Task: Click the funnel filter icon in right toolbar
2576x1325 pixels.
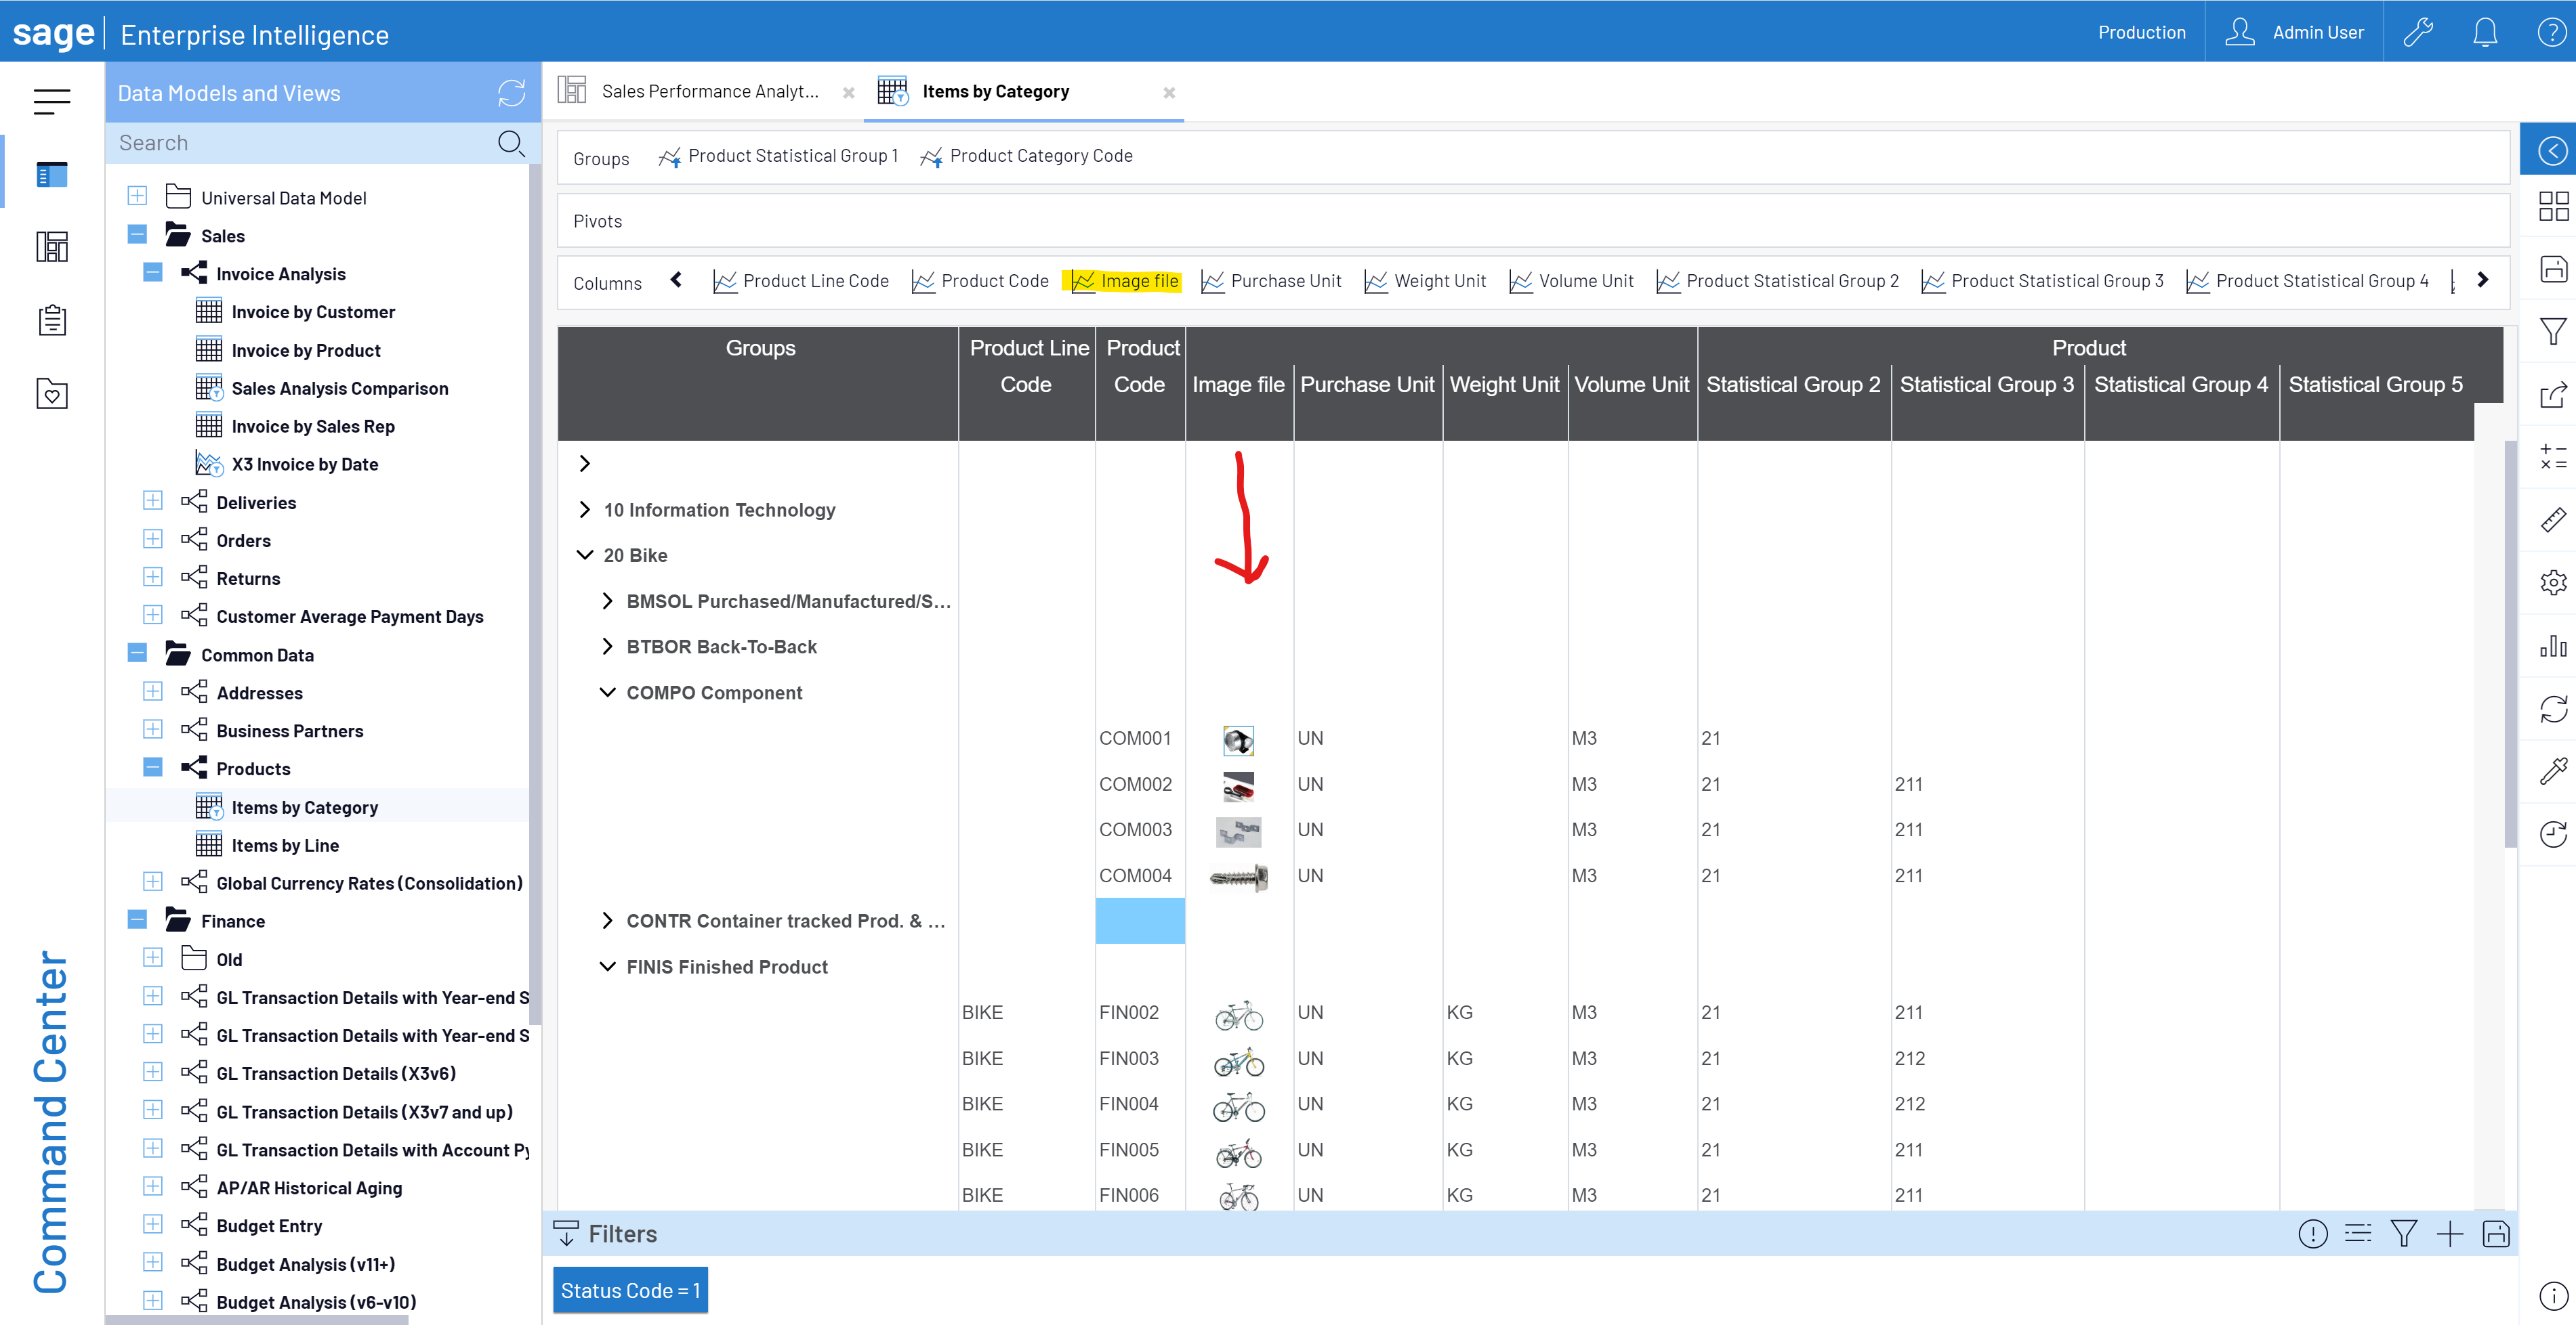Action: coord(2552,332)
